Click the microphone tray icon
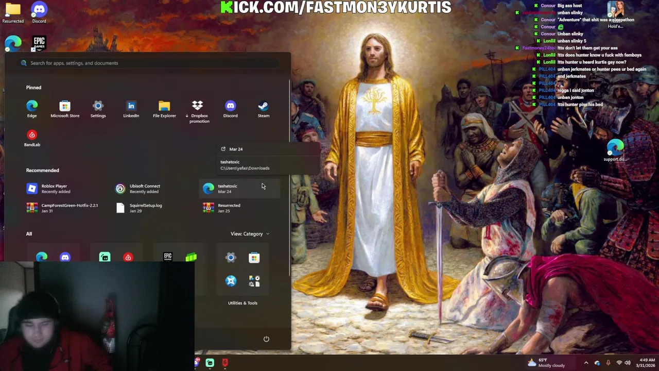 point(608,363)
